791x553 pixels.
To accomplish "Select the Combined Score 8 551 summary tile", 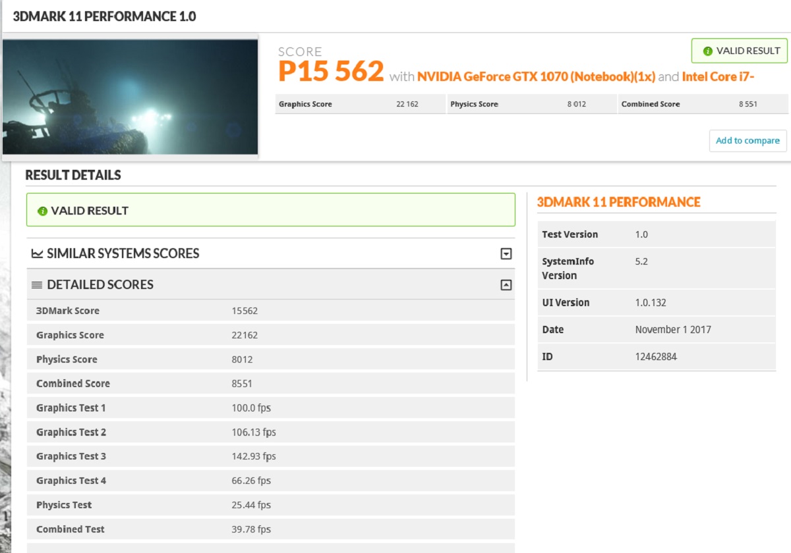I will 702,104.
